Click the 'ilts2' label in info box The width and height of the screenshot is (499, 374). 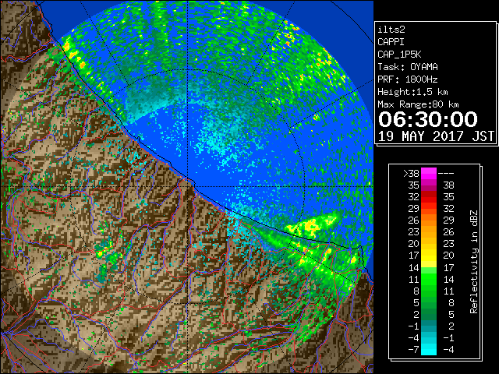[391, 30]
